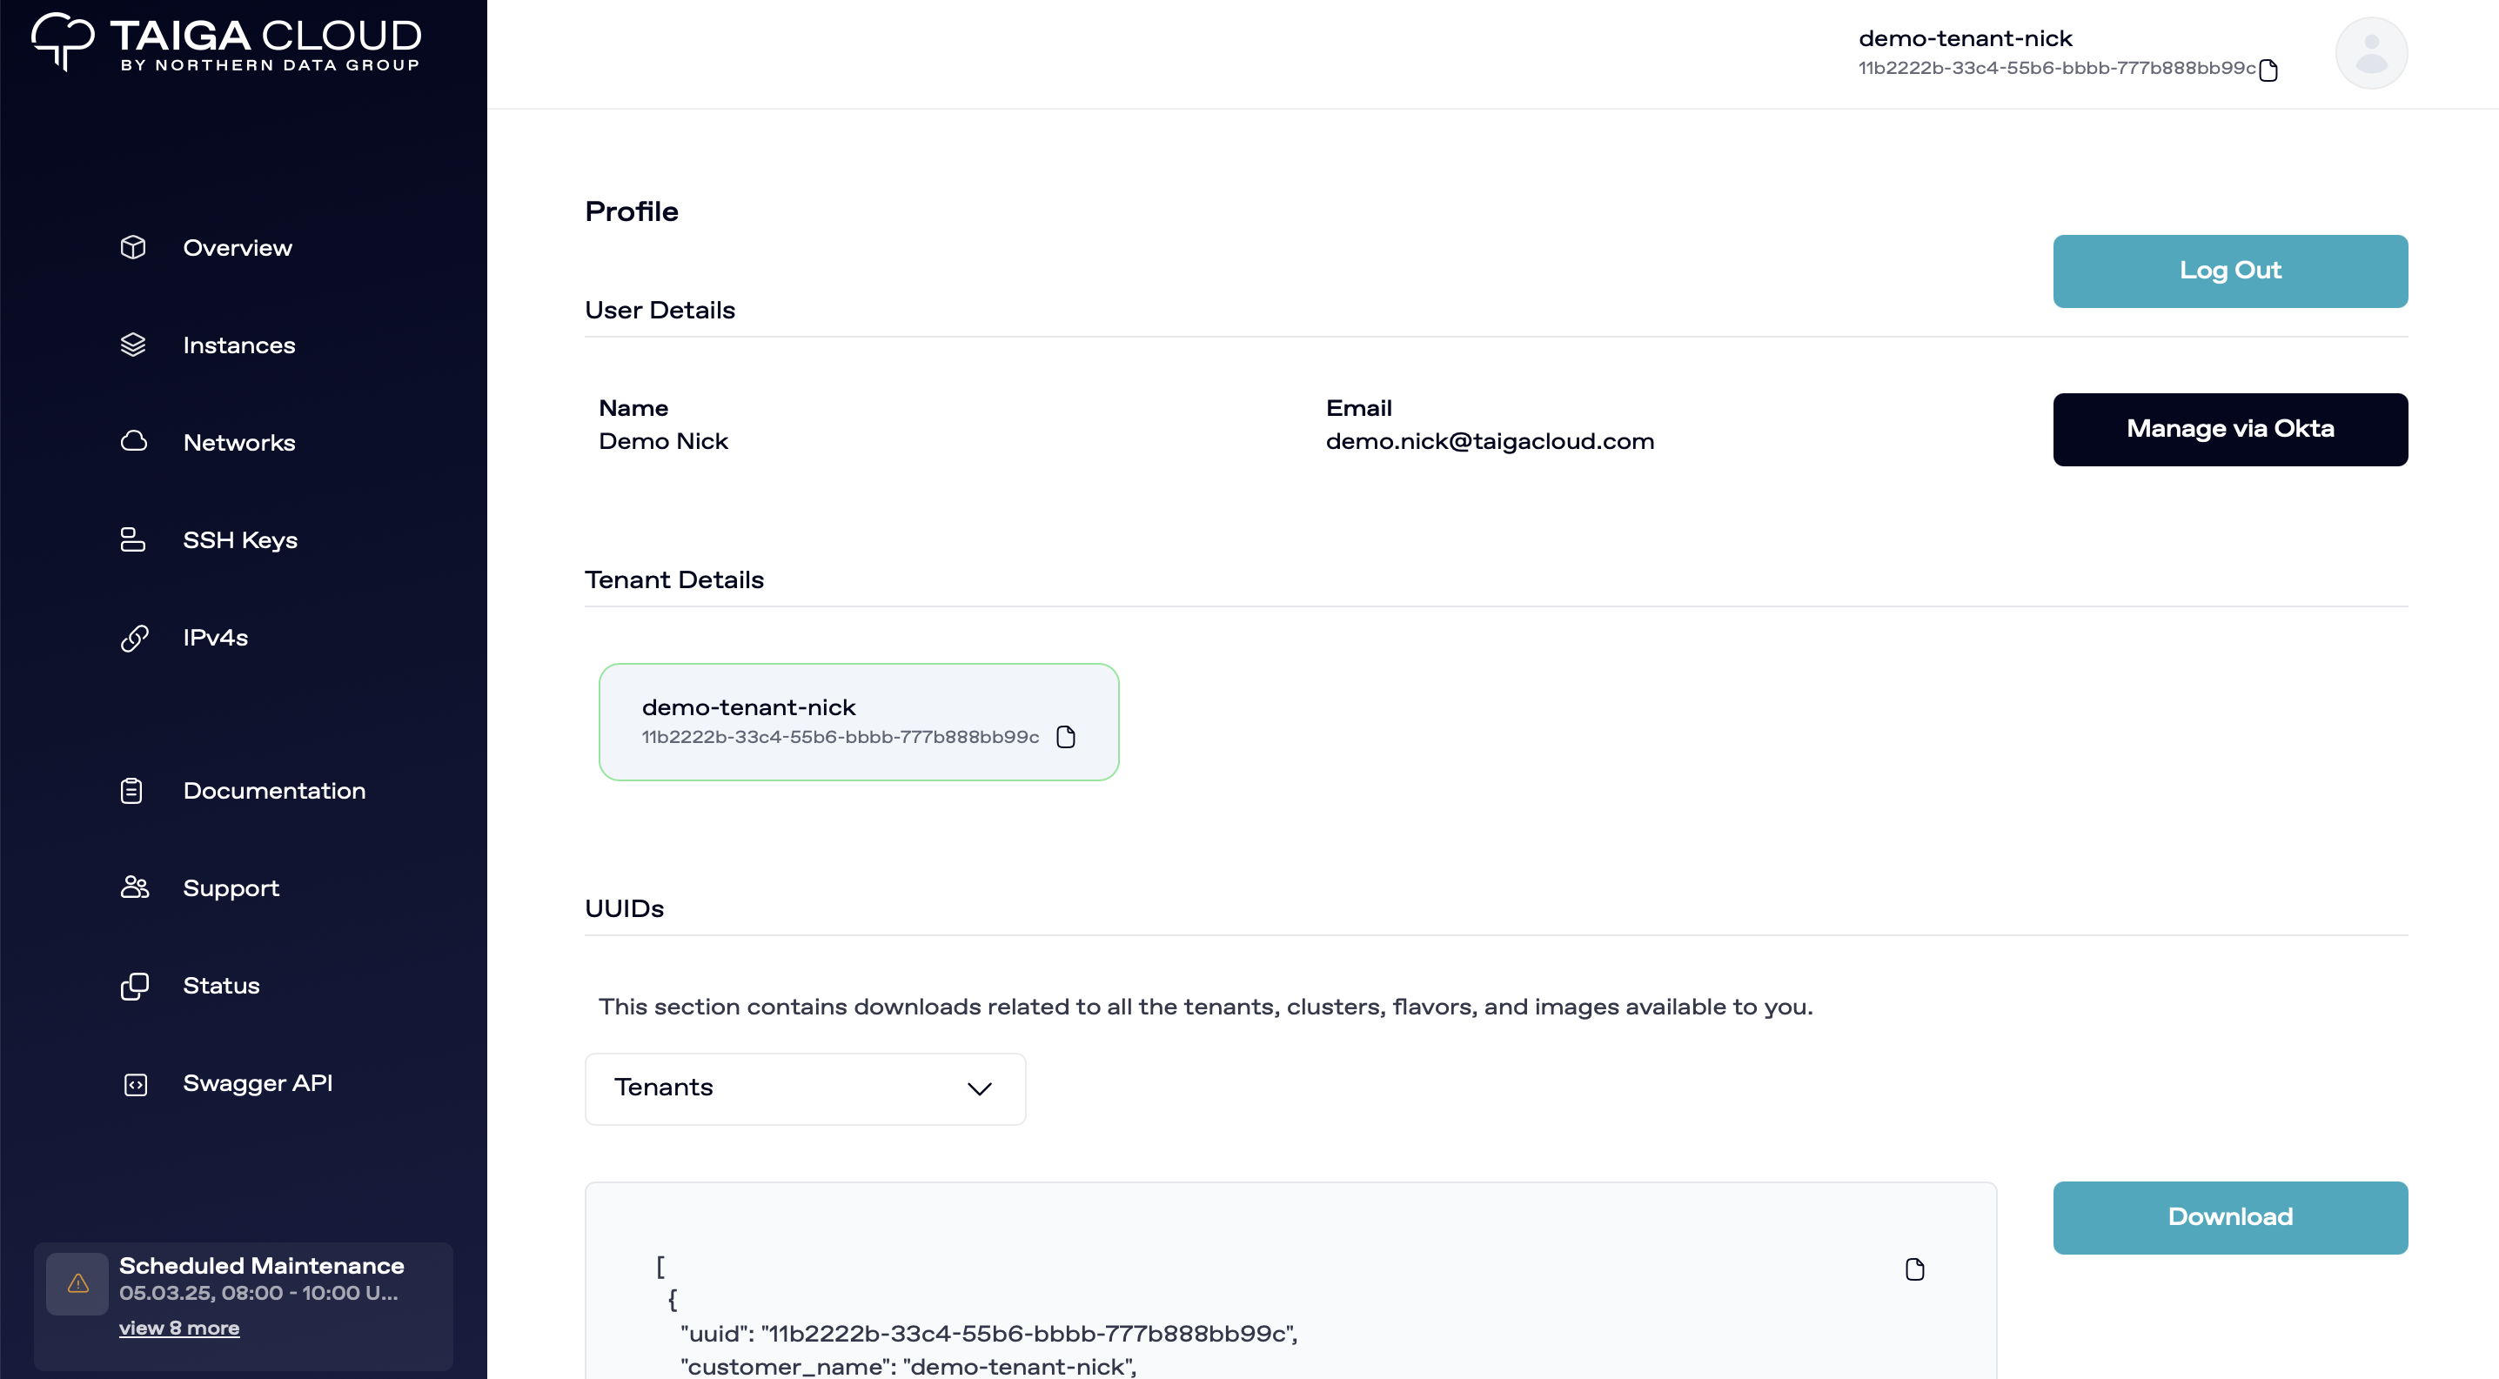Click the maintenance warning triangle icon

77,1284
